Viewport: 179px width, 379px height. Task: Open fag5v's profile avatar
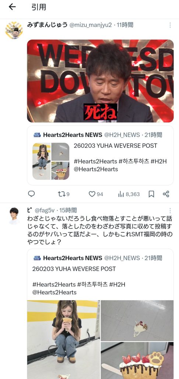[14, 216]
